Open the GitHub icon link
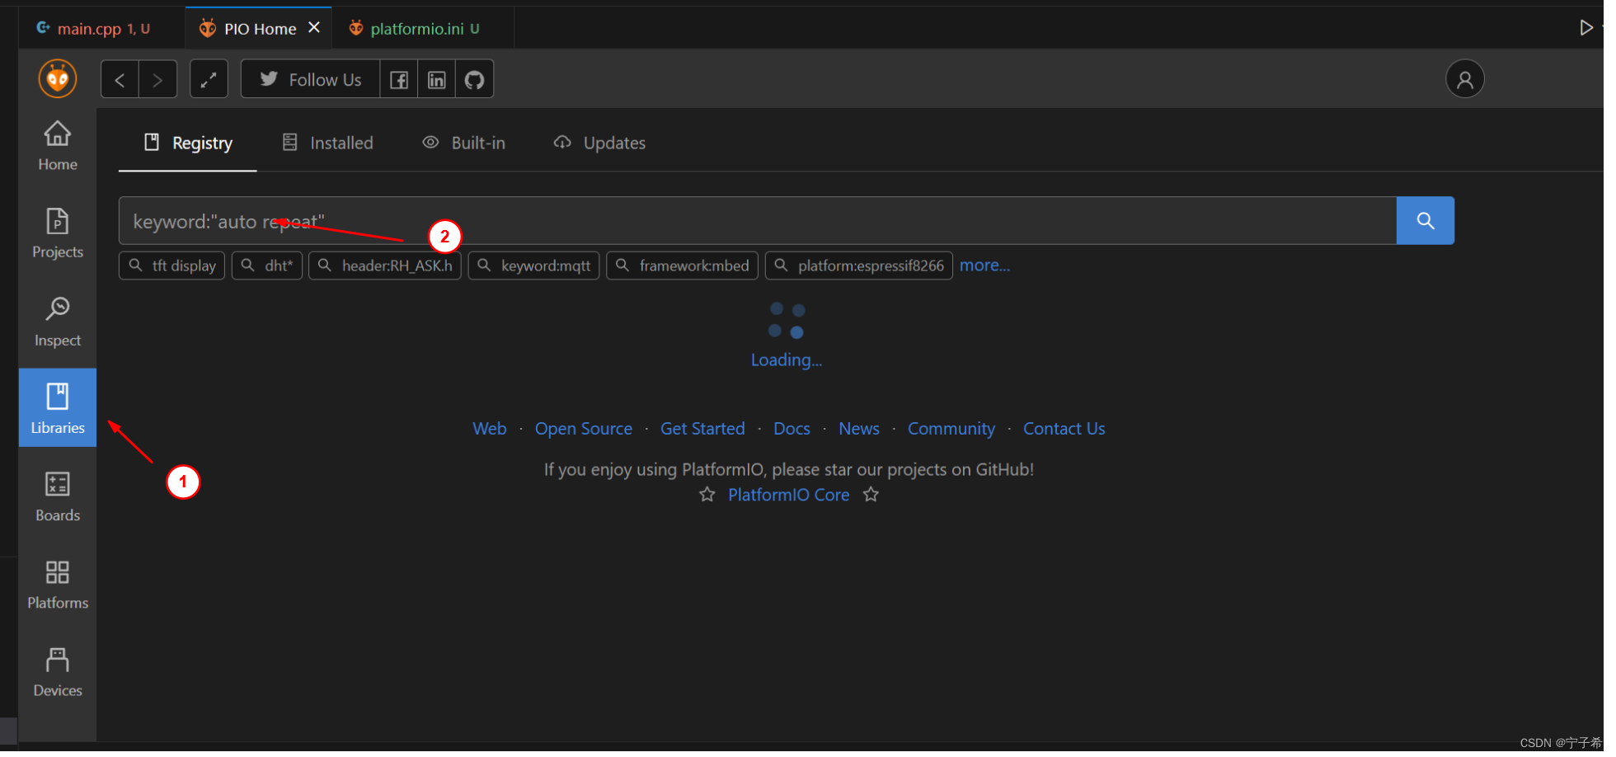The height and width of the screenshot is (757, 1616). point(476,80)
